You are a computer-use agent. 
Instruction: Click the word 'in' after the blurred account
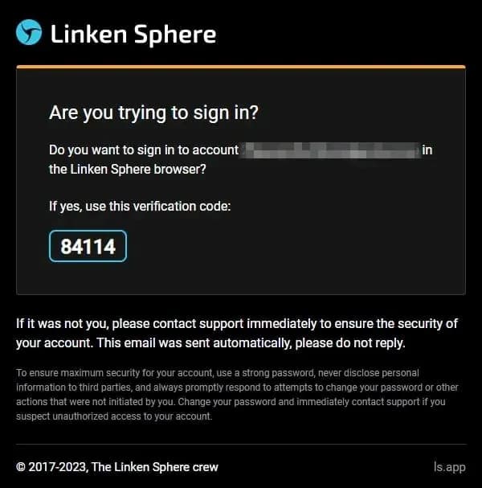(427, 150)
